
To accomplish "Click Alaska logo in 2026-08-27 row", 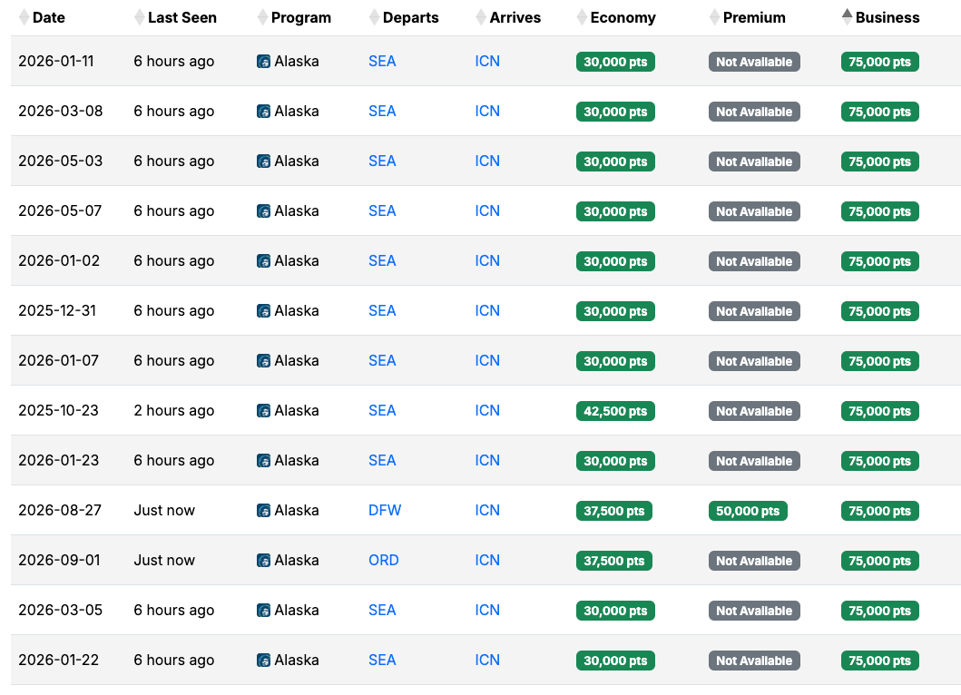I will (x=264, y=511).
